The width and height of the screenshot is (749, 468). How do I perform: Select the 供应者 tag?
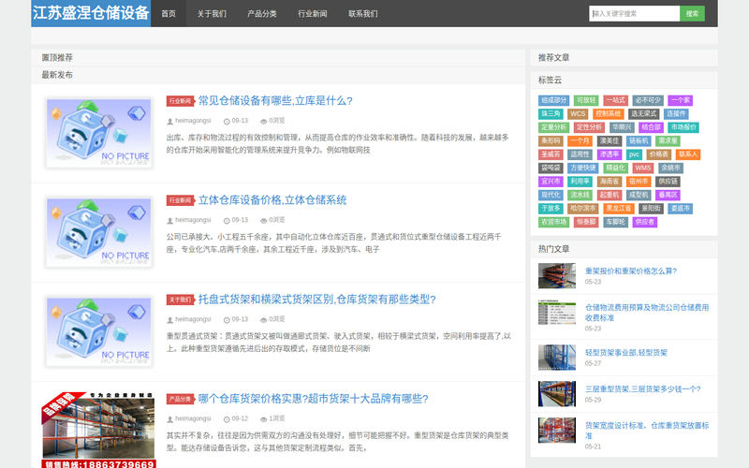[644, 222]
